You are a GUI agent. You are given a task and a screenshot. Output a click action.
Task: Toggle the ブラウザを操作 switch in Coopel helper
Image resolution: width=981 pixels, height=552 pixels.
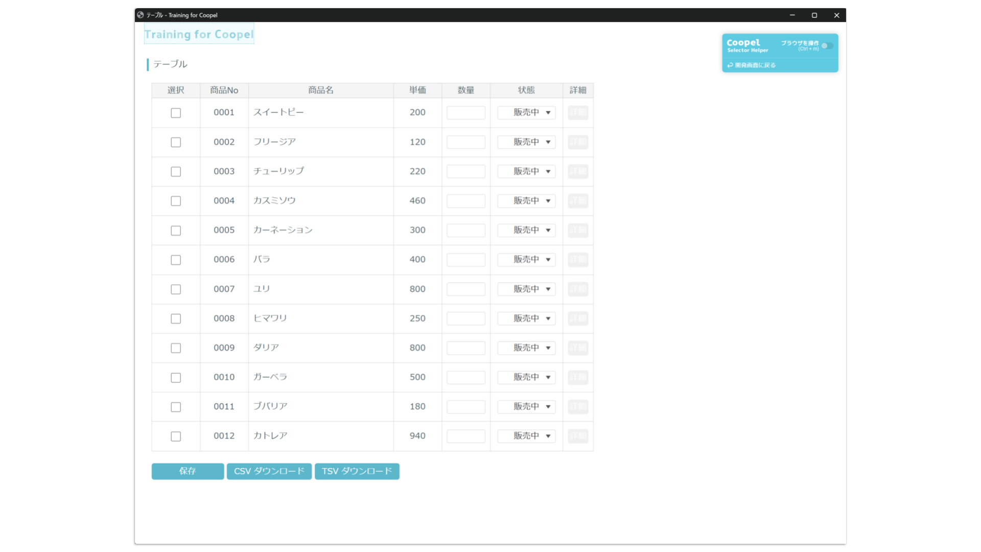pyautogui.click(x=827, y=46)
